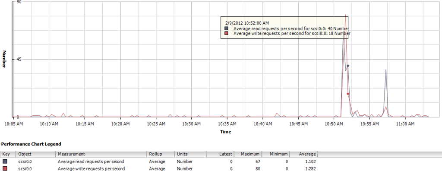Sort by Latest column header
The image size is (442, 171).
220,154
